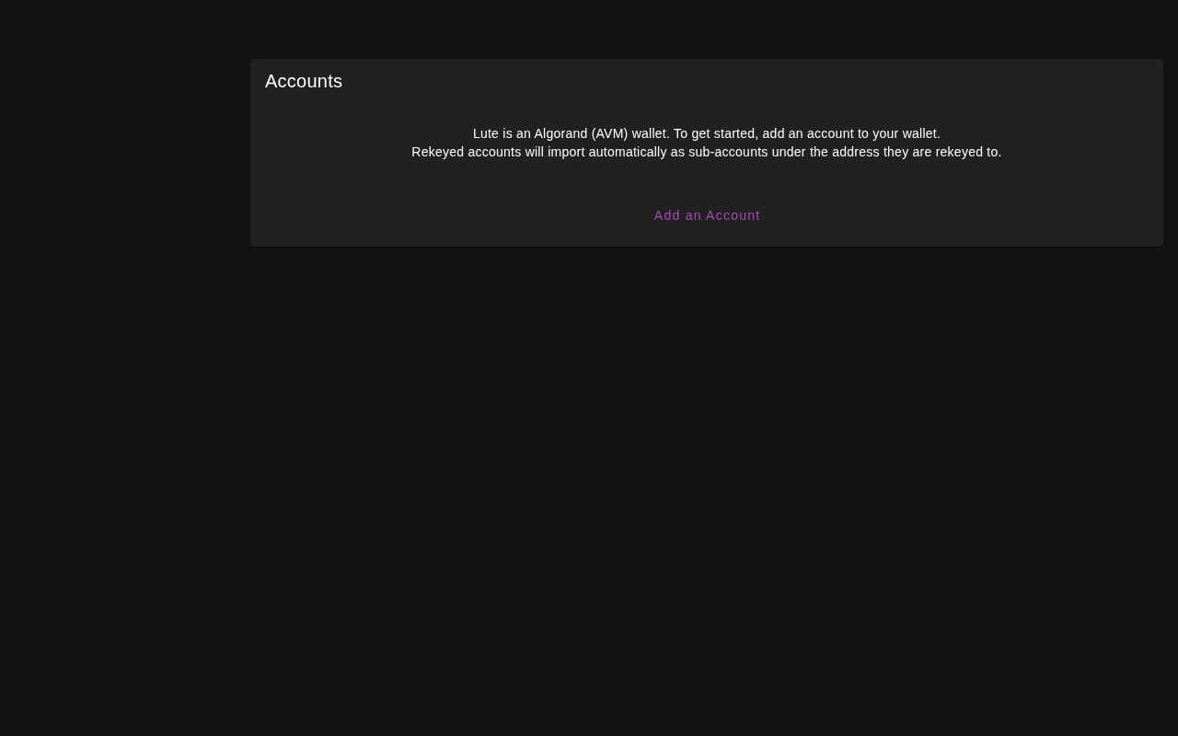Click the 'Rekeyed accounts will import automatically' line
The width and height of the screenshot is (1178, 736).
pyautogui.click(x=707, y=152)
